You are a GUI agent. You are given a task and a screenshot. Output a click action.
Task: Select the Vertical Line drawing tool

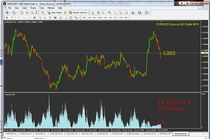[19, 17]
